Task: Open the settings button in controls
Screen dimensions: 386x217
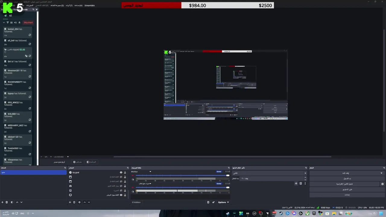Action: tap(347, 195)
